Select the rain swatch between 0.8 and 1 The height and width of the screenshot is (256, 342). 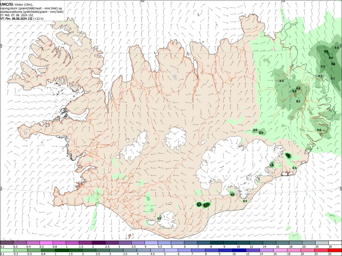[48, 250]
